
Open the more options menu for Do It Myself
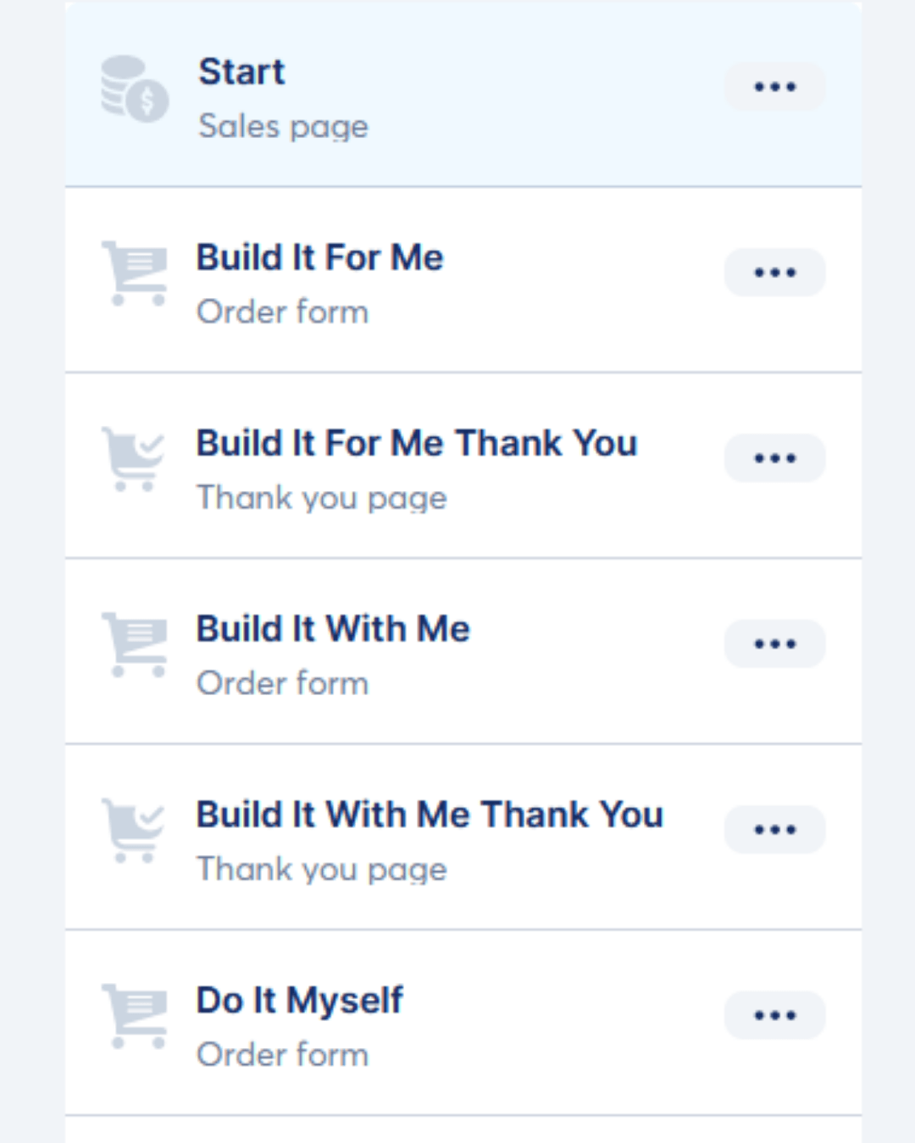pyautogui.click(x=774, y=1015)
